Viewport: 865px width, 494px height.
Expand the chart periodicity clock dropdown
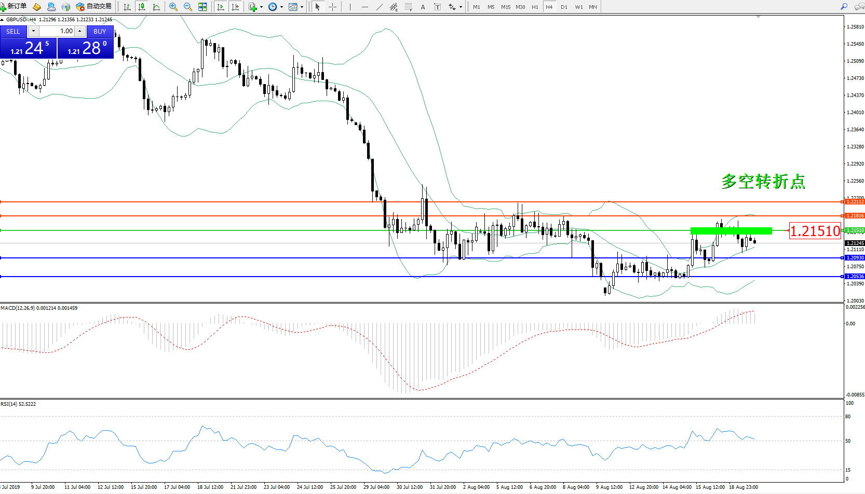click(281, 7)
